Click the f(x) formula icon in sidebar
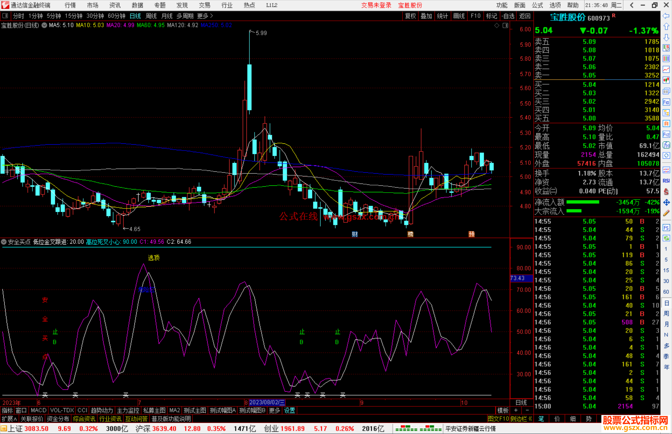The image size is (672, 434). pyautogui.click(x=666, y=145)
